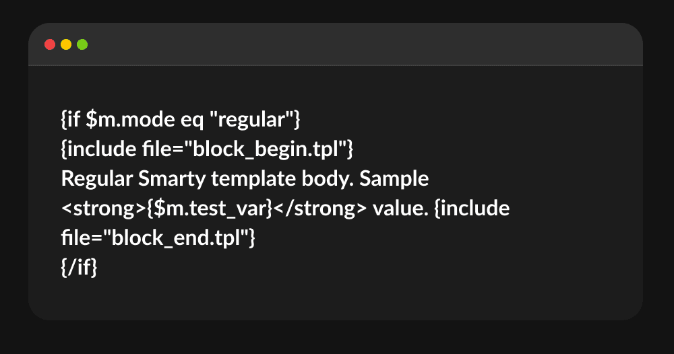
Task: Click the first {include keyword
Action: point(99,149)
